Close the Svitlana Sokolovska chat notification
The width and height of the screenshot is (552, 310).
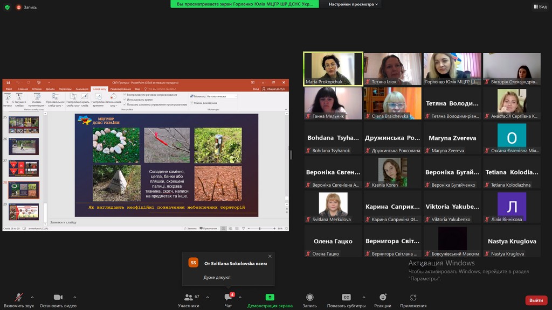click(x=270, y=256)
